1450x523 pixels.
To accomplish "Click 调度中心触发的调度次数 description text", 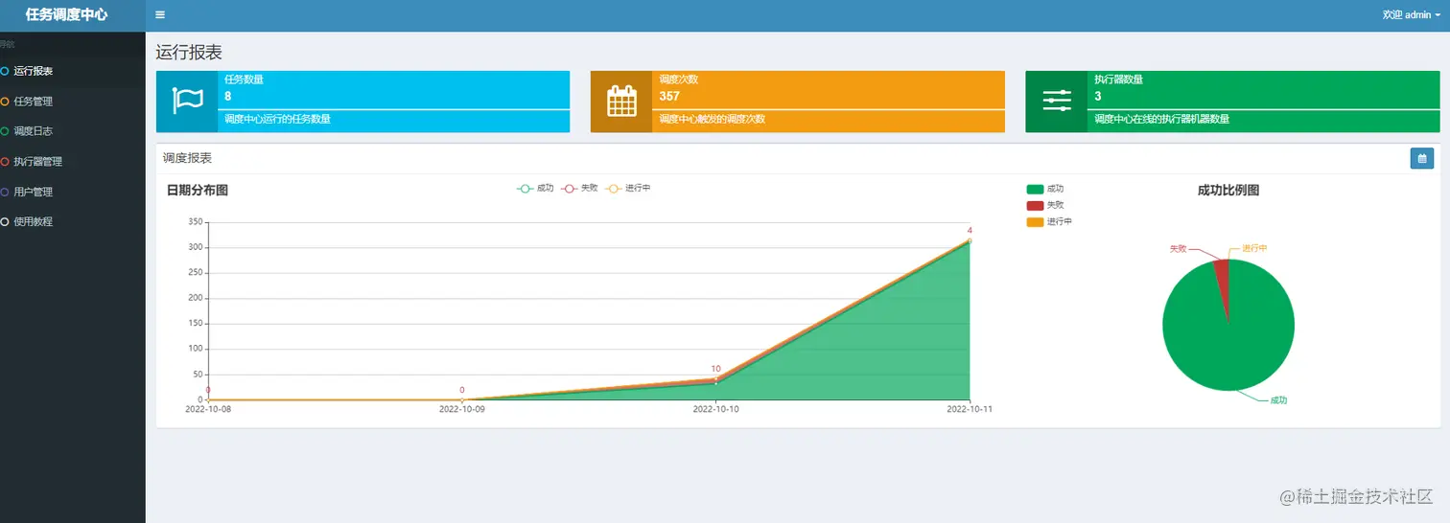I will (x=712, y=120).
